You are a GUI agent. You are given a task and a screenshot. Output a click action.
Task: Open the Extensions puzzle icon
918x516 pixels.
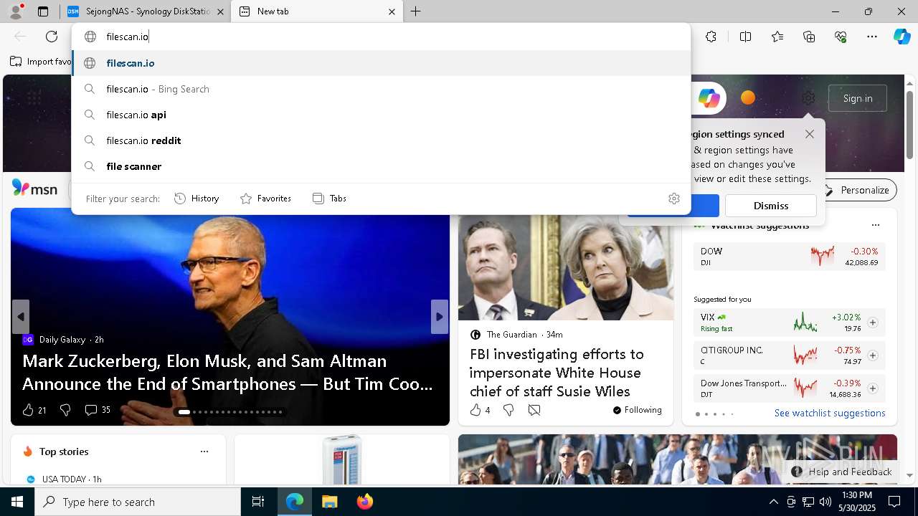tap(711, 37)
